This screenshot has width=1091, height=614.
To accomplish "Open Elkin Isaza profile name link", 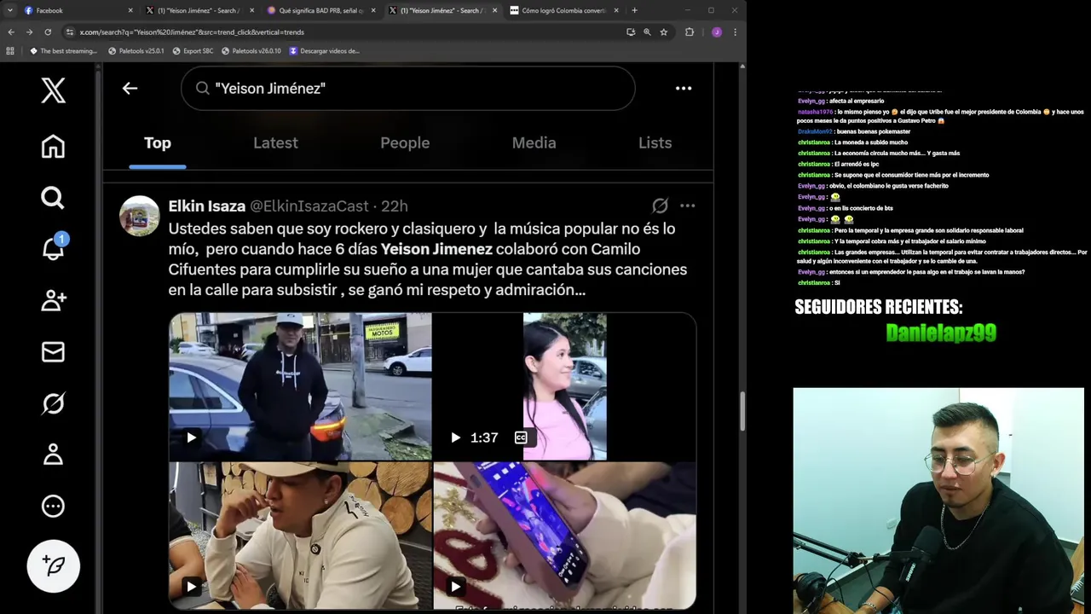I will tap(207, 206).
